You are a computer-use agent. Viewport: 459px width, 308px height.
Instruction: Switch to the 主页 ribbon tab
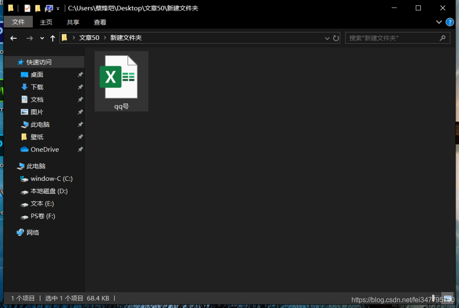(x=46, y=22)
